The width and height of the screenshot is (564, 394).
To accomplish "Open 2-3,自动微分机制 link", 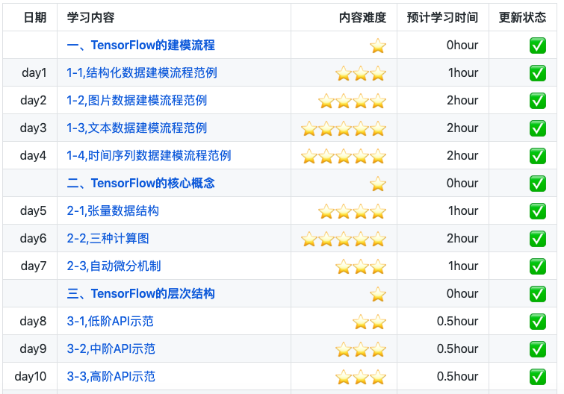I will [114, 266].
